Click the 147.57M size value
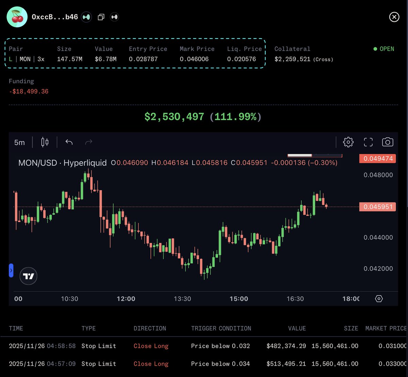Viewport: 408px width, 377px height. point(70,59)
